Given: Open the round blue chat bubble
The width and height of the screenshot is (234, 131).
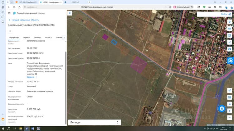Looking at the screenshot, I should click(x=222, y=109).
